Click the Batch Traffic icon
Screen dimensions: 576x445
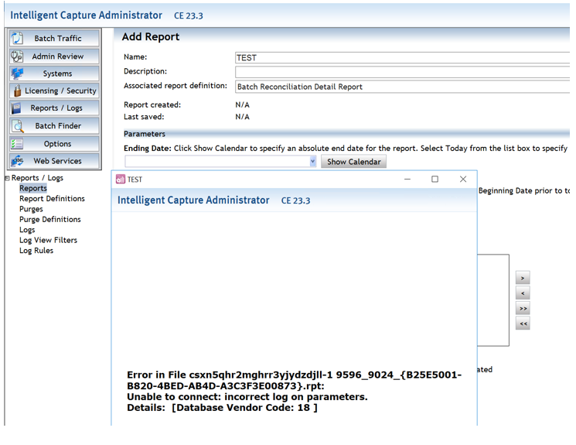coord(17,38)
